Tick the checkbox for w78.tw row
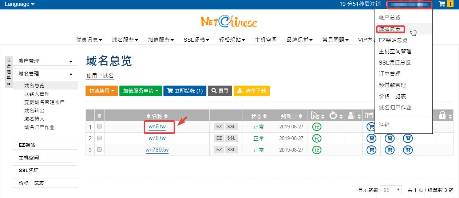Image resolution: width=459 pixels, height=198 pixels. pyautogui.click(x=99, y=138)
